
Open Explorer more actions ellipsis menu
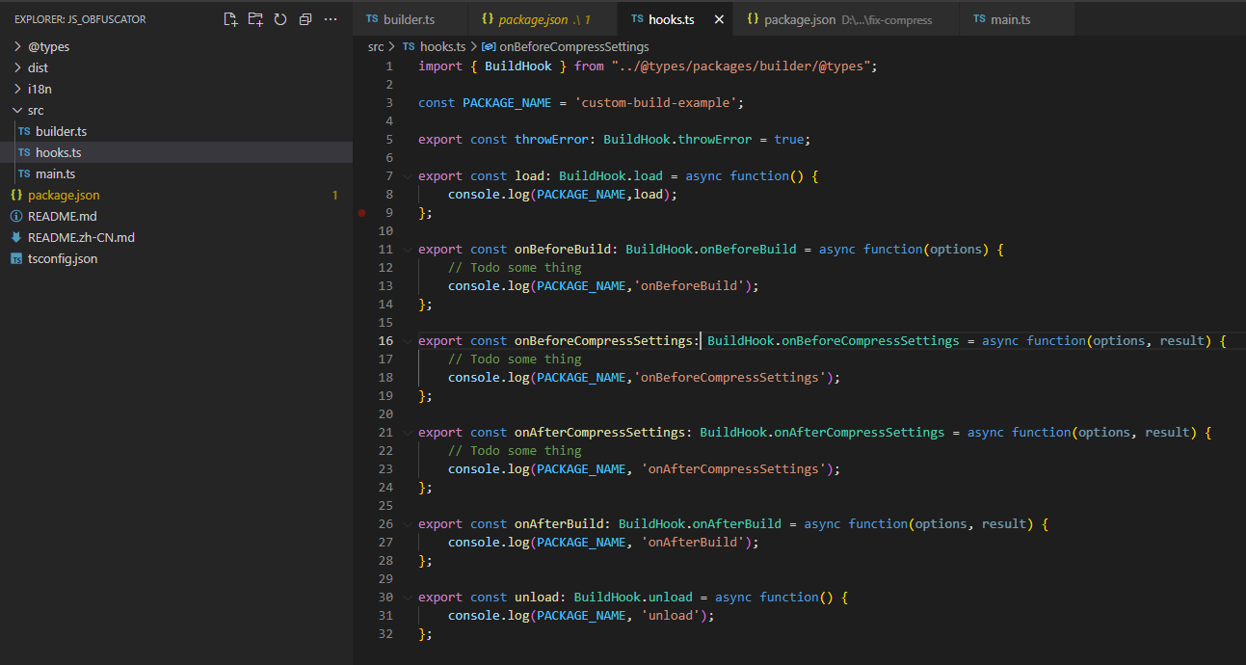(331, 19)
